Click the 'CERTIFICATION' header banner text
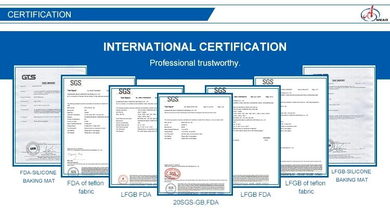Screen dimensions: 390x218 tap(40, 15)
